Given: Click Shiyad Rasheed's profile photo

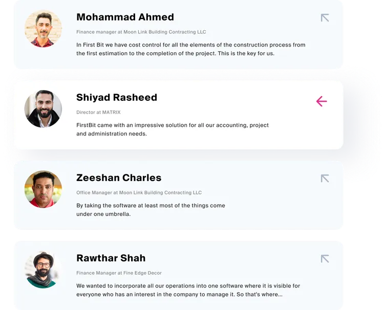Looking at the screenshot, I should tap(43, 109).
